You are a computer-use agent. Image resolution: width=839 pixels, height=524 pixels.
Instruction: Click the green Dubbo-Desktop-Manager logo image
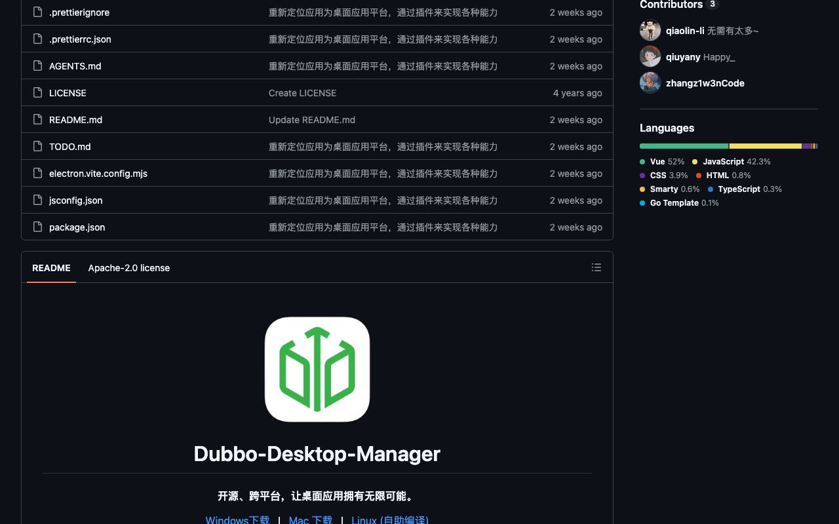click(x=317, y=369)
